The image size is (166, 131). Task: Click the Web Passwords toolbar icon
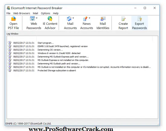(x=32, y=19)
